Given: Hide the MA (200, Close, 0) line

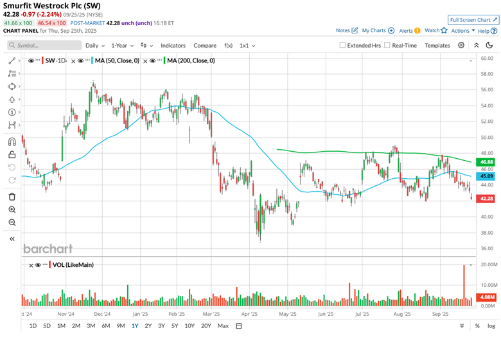Looking at the screenshot, I should pos(152,60).
